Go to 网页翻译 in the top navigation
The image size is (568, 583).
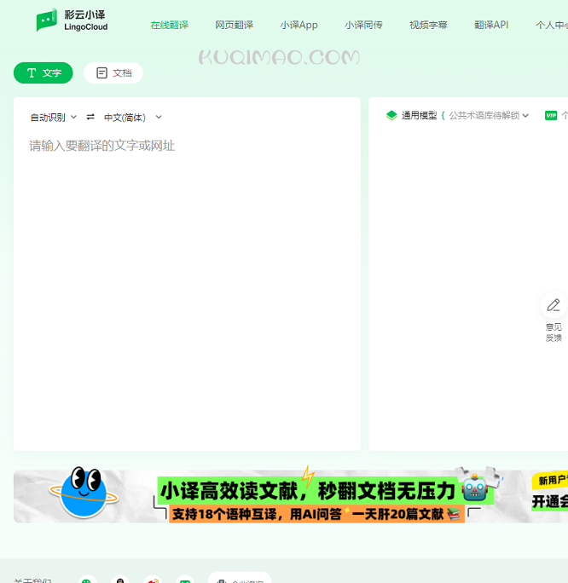click(234, 25)
